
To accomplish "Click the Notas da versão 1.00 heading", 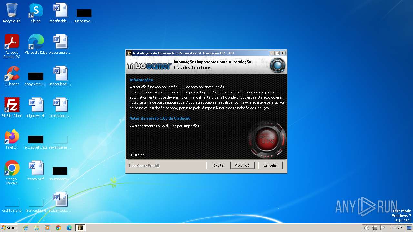I will point(160,118).
